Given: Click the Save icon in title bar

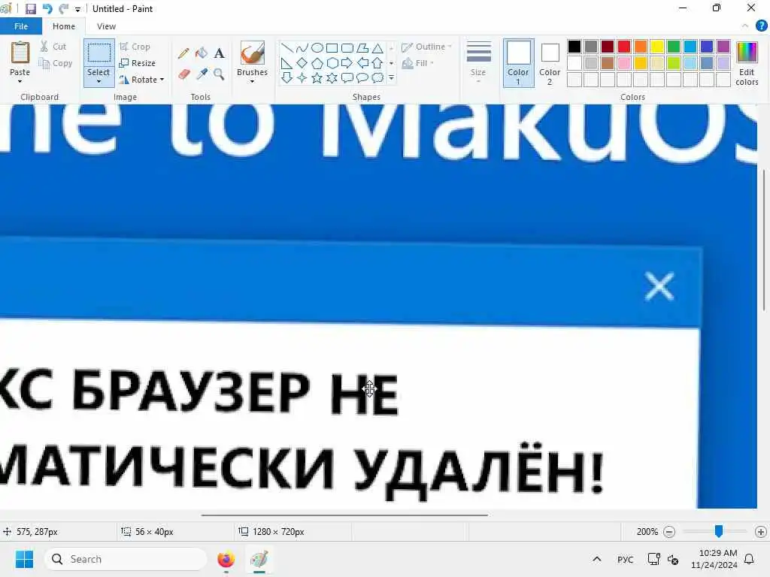Looking at the screenshot, I should (31, 9).
